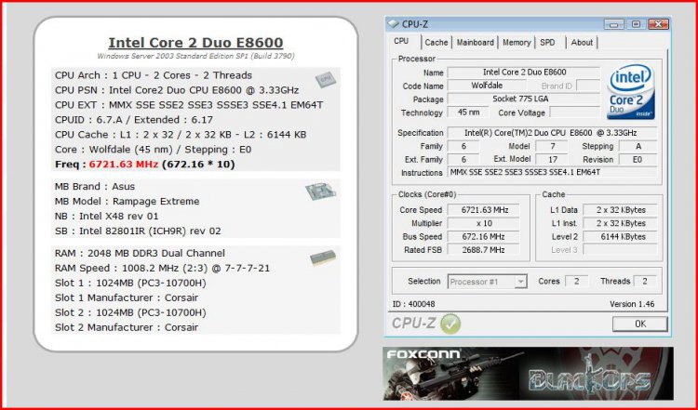Click the Cores count field
The width and height of the screenshot is (698, 410).
click(576, 281)
